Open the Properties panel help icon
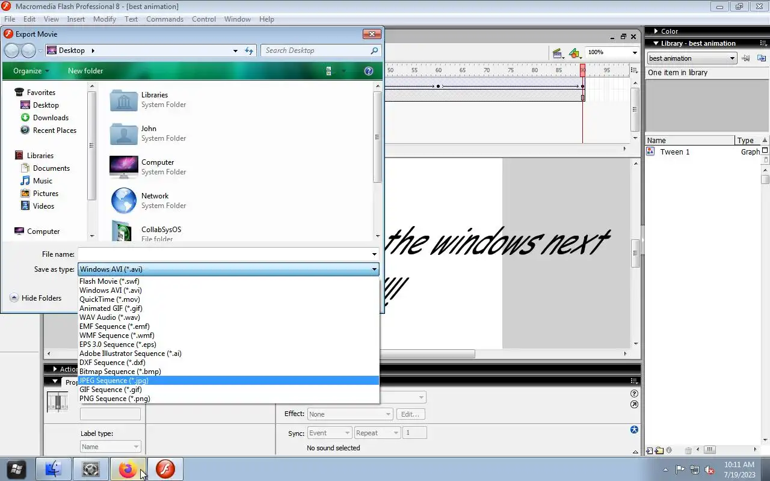Image resolution: width=770 pixels, height=481 pixels. click(634, 393)
